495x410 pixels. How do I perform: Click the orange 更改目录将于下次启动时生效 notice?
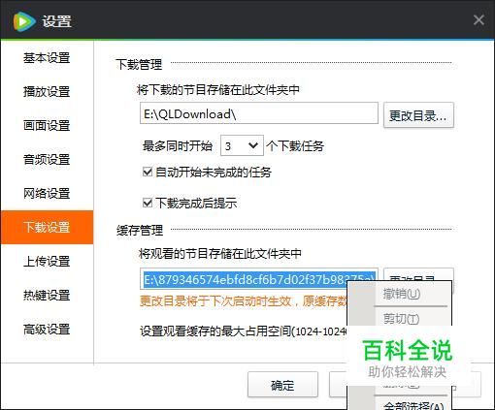[x=244, y=301]
